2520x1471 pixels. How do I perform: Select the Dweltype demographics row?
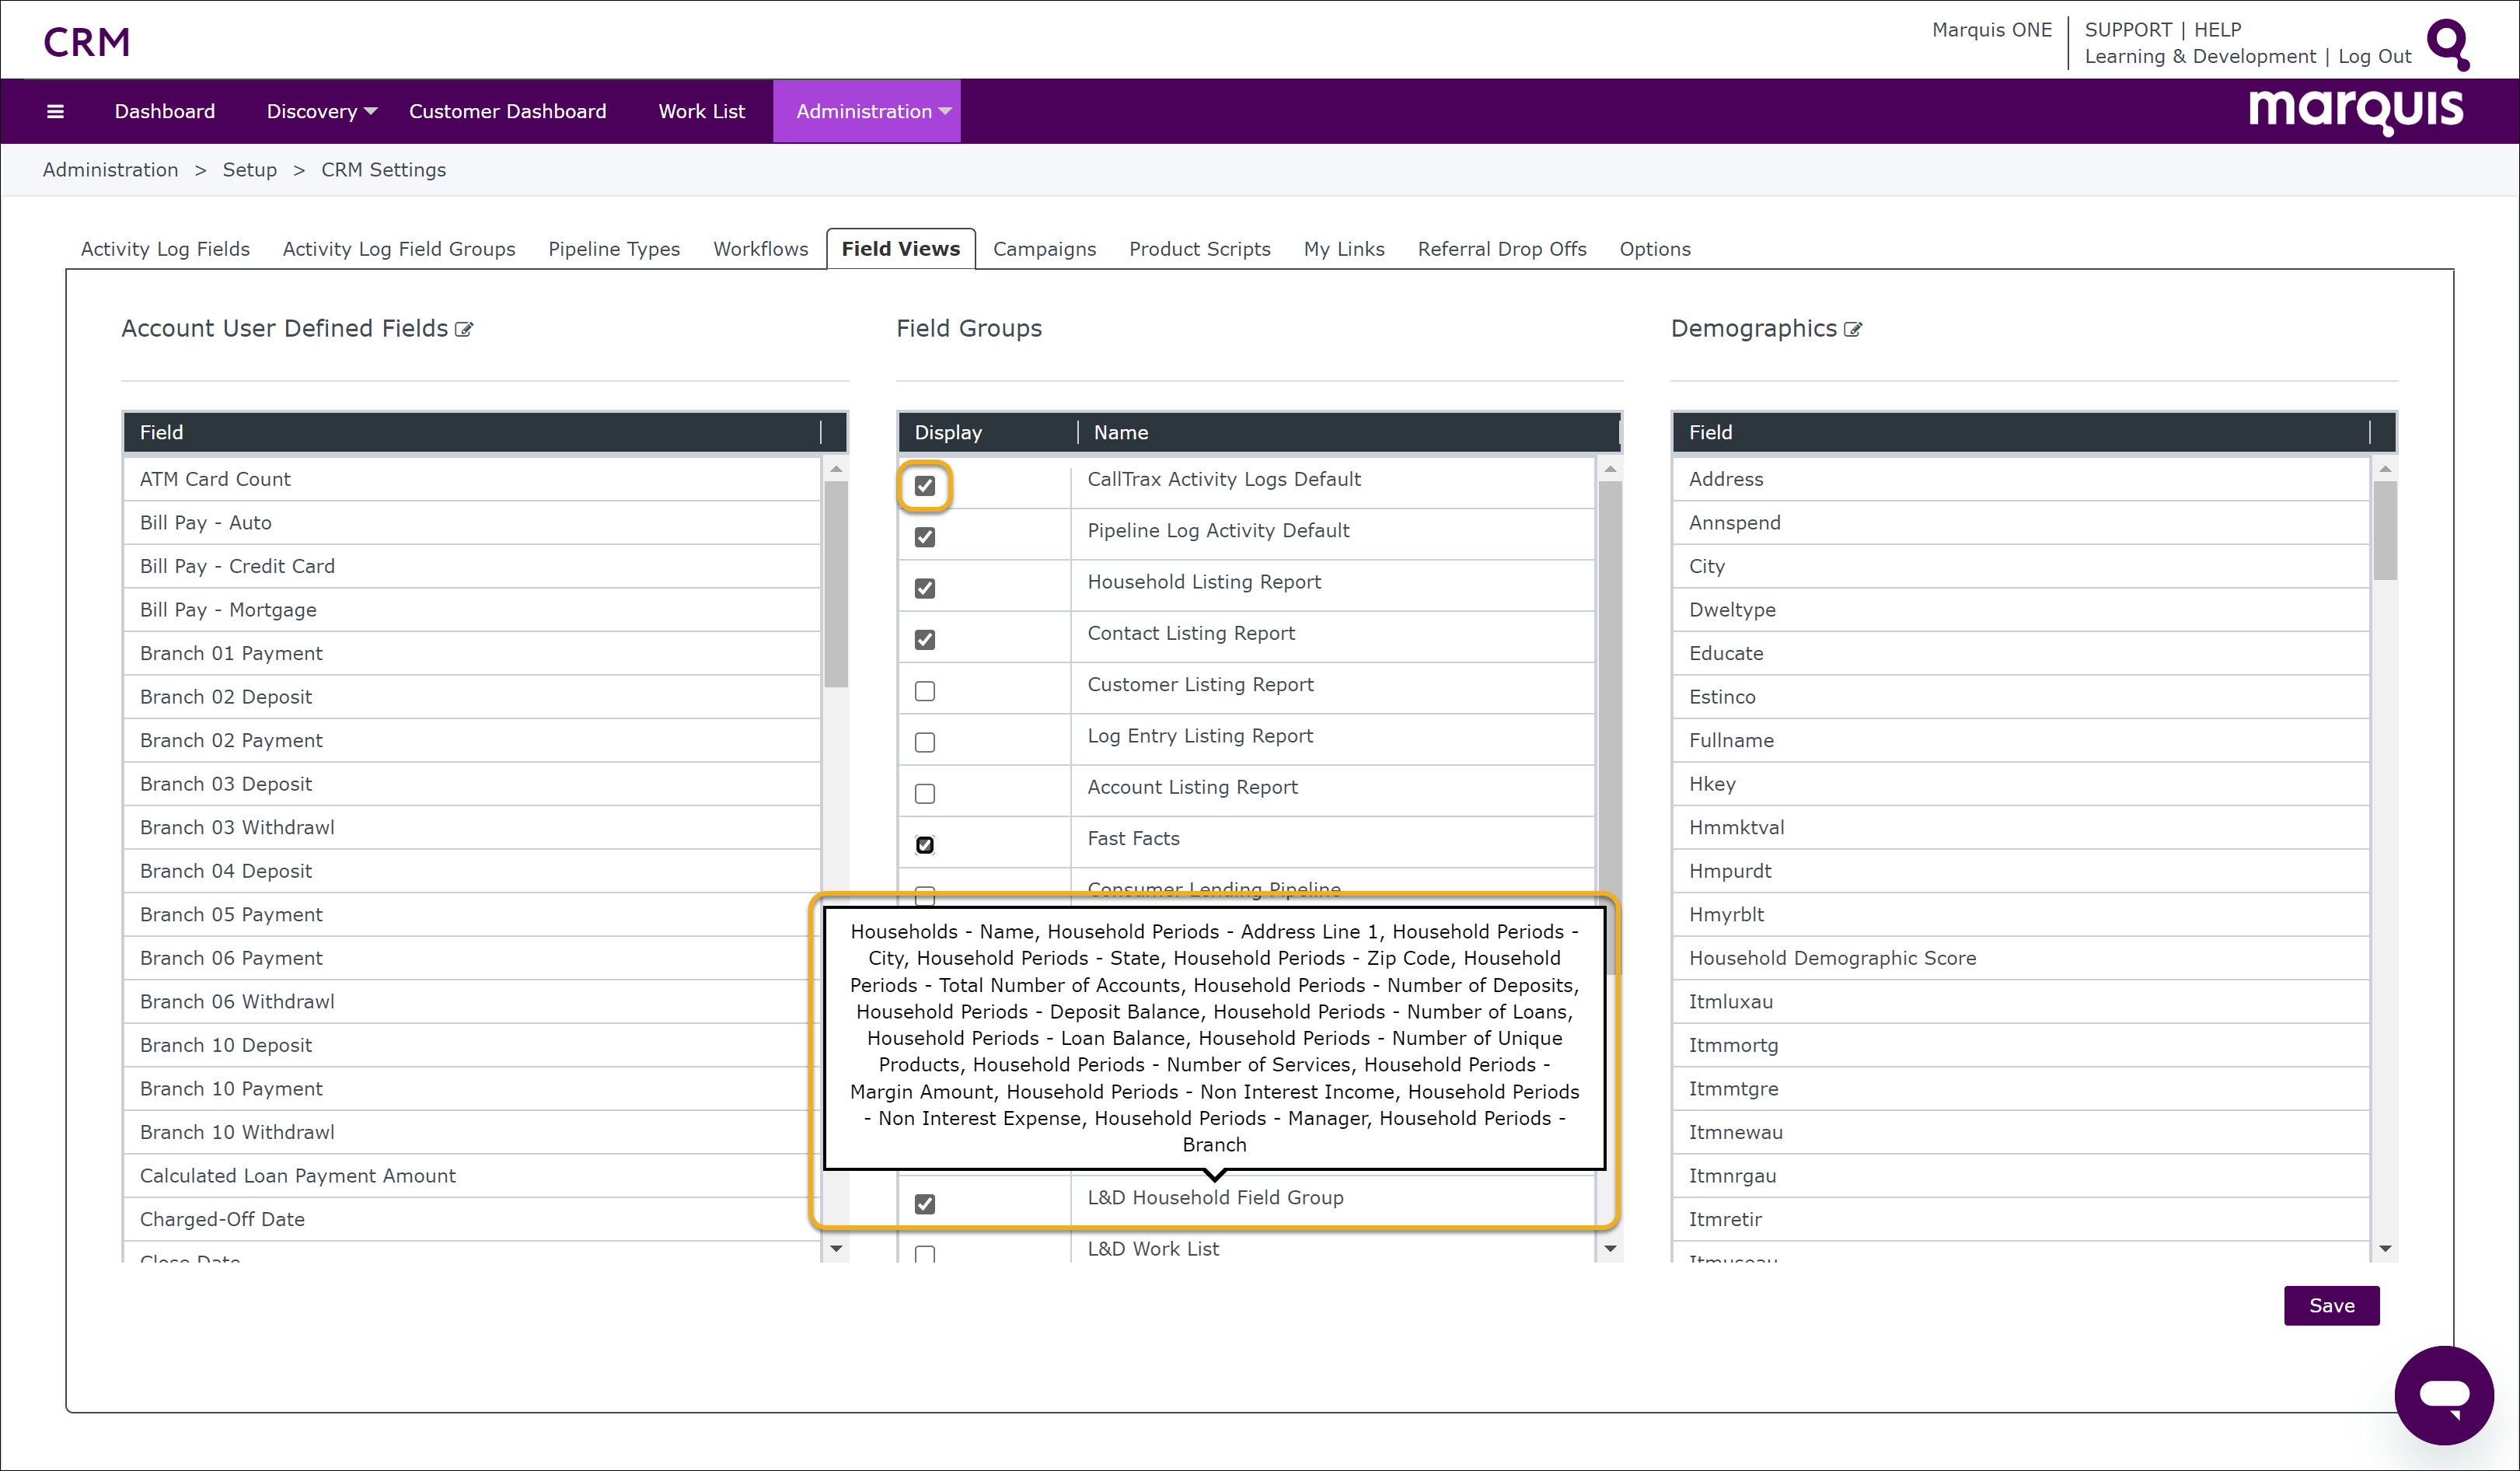pos(2021,610)
